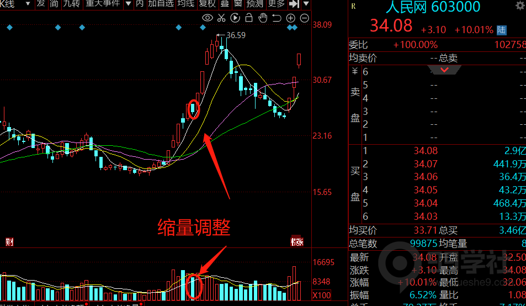Viewport: 526px width, 306px height.
Task: Click the 内 toolbar button
Action: (x=140, y=4)
